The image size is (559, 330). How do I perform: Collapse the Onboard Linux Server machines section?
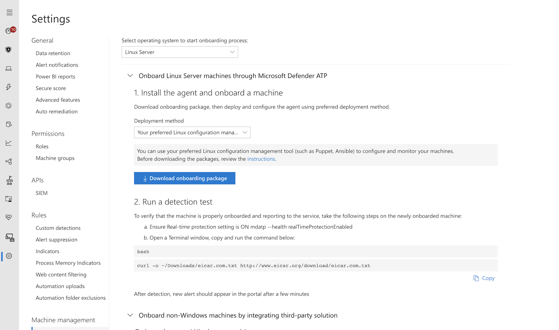click(x=130, y=76)
